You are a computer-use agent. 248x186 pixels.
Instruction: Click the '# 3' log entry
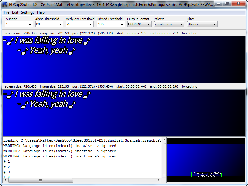tap(7, 172)
